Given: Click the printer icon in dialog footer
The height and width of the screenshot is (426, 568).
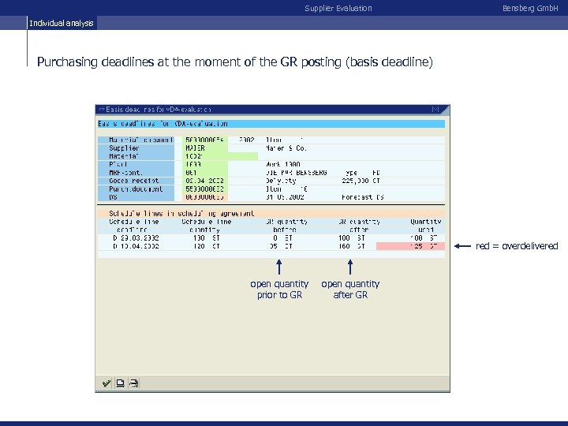Looking at the screenshot, I should pyautogui.click(x=133, y=383).
